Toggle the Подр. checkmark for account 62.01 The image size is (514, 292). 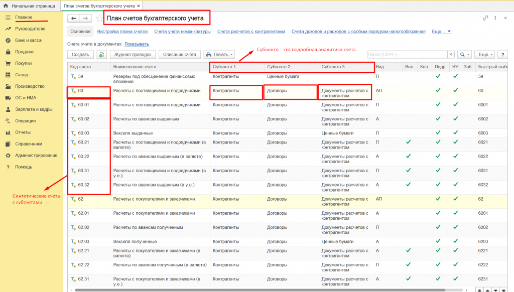[438, 213]
